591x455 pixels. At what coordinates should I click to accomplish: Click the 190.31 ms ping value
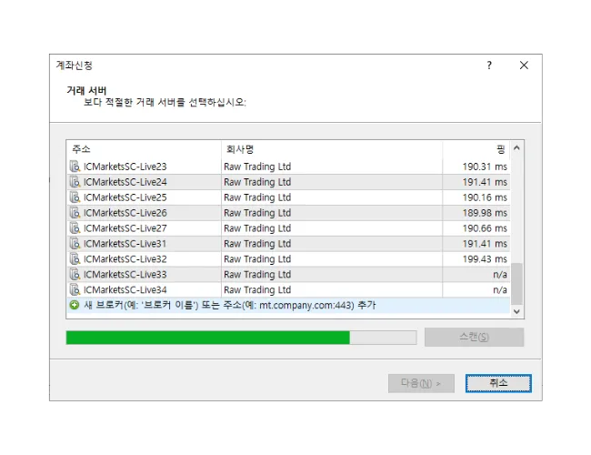coord(485,167)
